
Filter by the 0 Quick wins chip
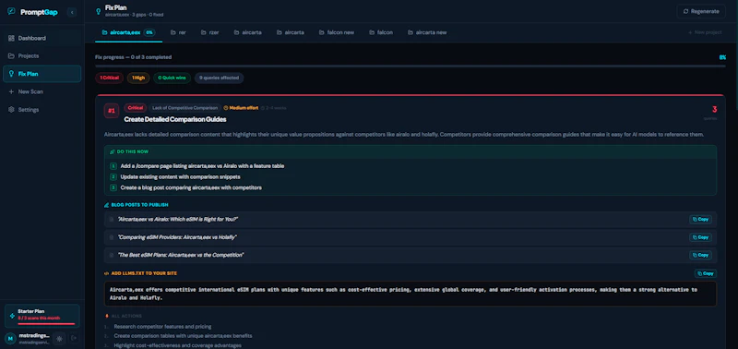[x=172, y=78]
